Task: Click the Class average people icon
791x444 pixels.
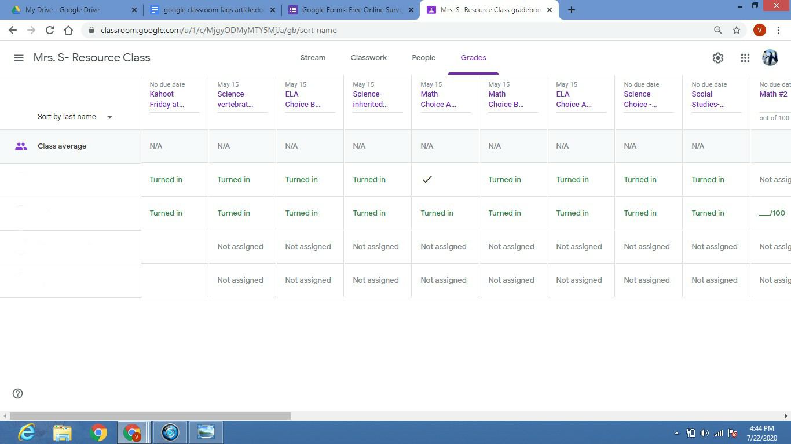Action: point(21,146)
